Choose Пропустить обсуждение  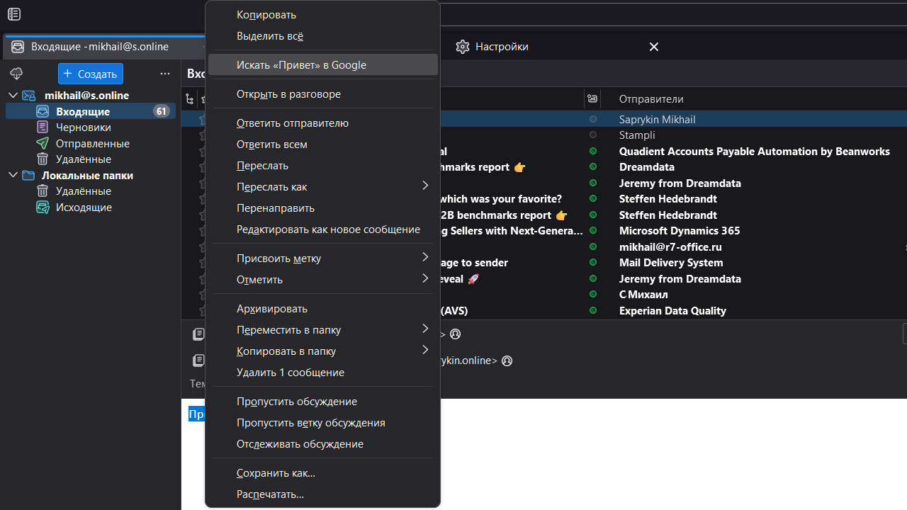[x=322, y=402]
